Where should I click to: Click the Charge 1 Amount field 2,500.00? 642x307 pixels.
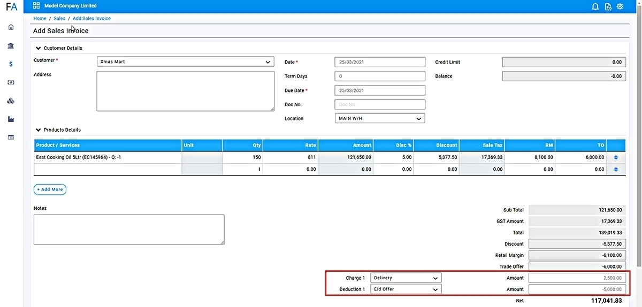pos(577,278)
